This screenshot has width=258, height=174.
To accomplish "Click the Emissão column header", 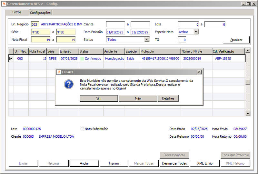I will 69,51.
